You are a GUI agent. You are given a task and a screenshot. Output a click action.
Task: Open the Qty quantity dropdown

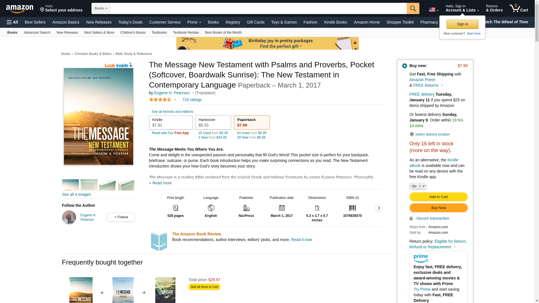[418, 186]
